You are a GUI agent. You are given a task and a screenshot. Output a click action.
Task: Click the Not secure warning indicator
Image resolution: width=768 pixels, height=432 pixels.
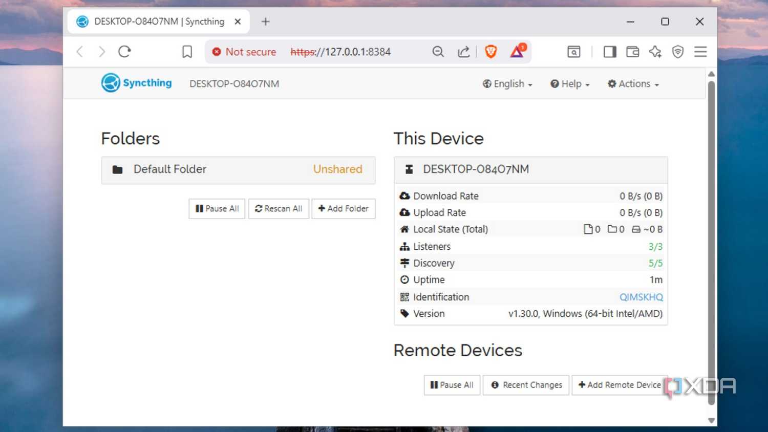(x=244, y=52)
